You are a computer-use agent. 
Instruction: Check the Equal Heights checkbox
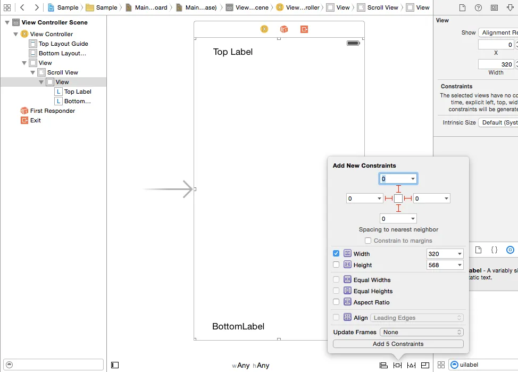(336, 291)
